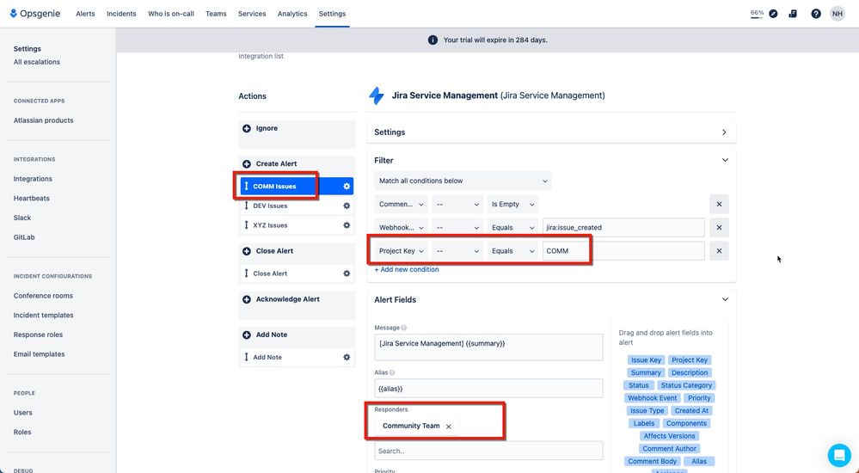Click the plus icon next to Ignore
This screenshot has height=473, width=859.
(x=247, y=128)
